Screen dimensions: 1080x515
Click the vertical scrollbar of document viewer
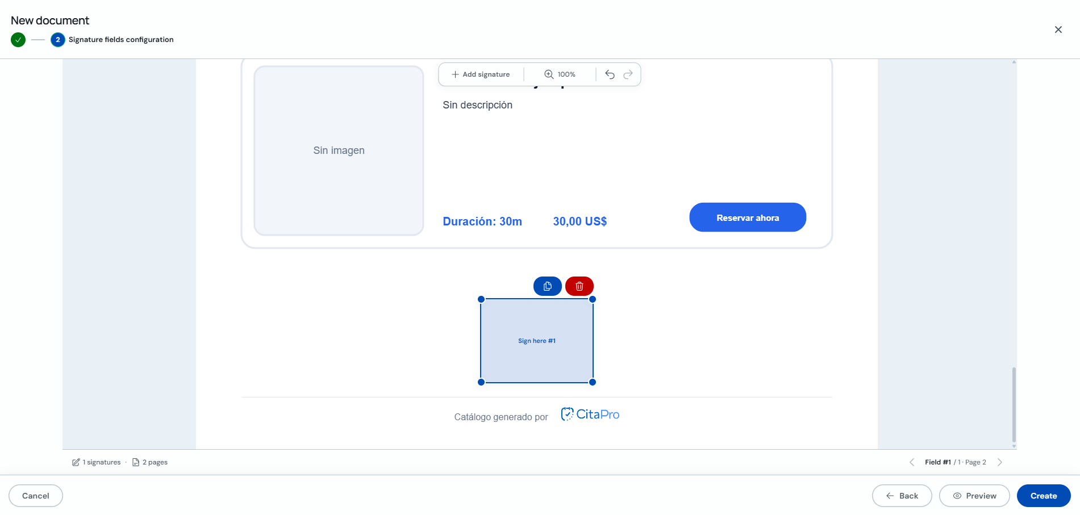[1014, 404]
